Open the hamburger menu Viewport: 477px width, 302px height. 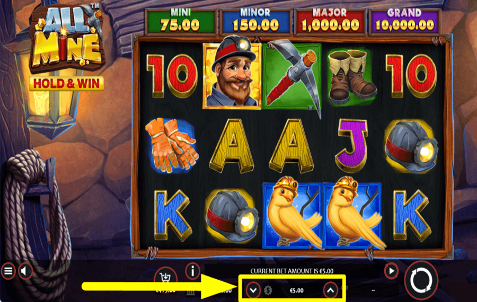(x=8, y=271)
